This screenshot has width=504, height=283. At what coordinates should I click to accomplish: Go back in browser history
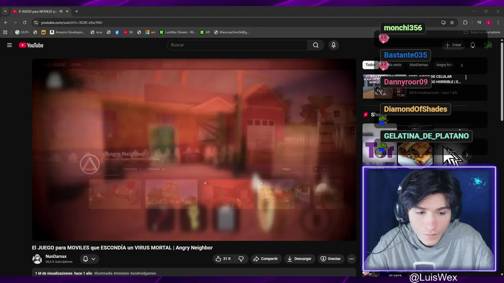point(6,22)
